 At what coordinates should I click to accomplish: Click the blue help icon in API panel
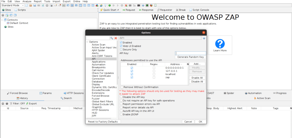point(204,38)
